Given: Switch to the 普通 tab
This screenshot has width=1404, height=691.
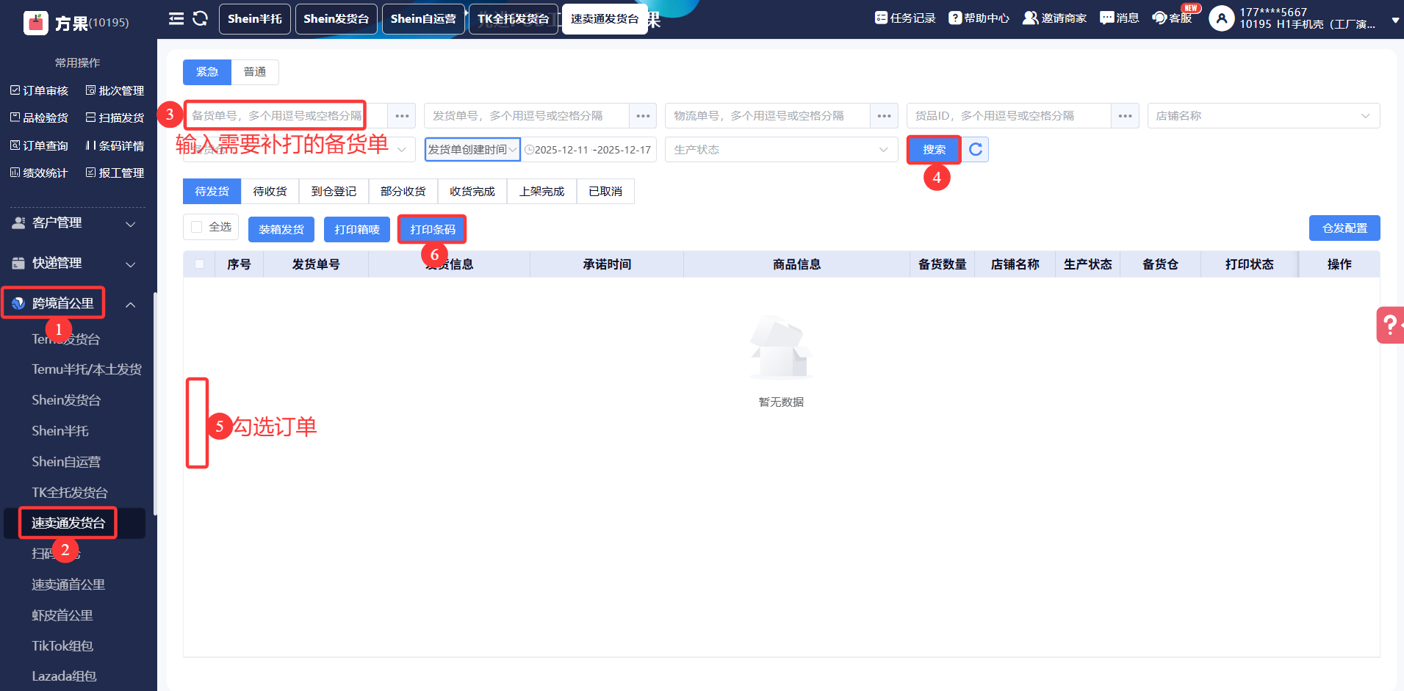Looking at the screenshot, I should coord(255,72).
